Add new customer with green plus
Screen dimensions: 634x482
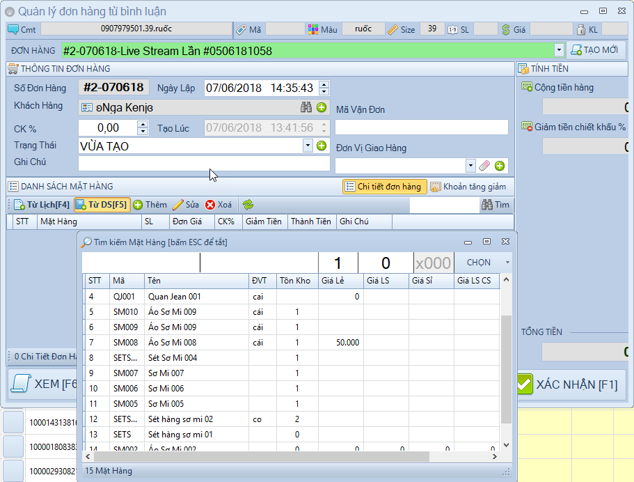tap(322, 107)
